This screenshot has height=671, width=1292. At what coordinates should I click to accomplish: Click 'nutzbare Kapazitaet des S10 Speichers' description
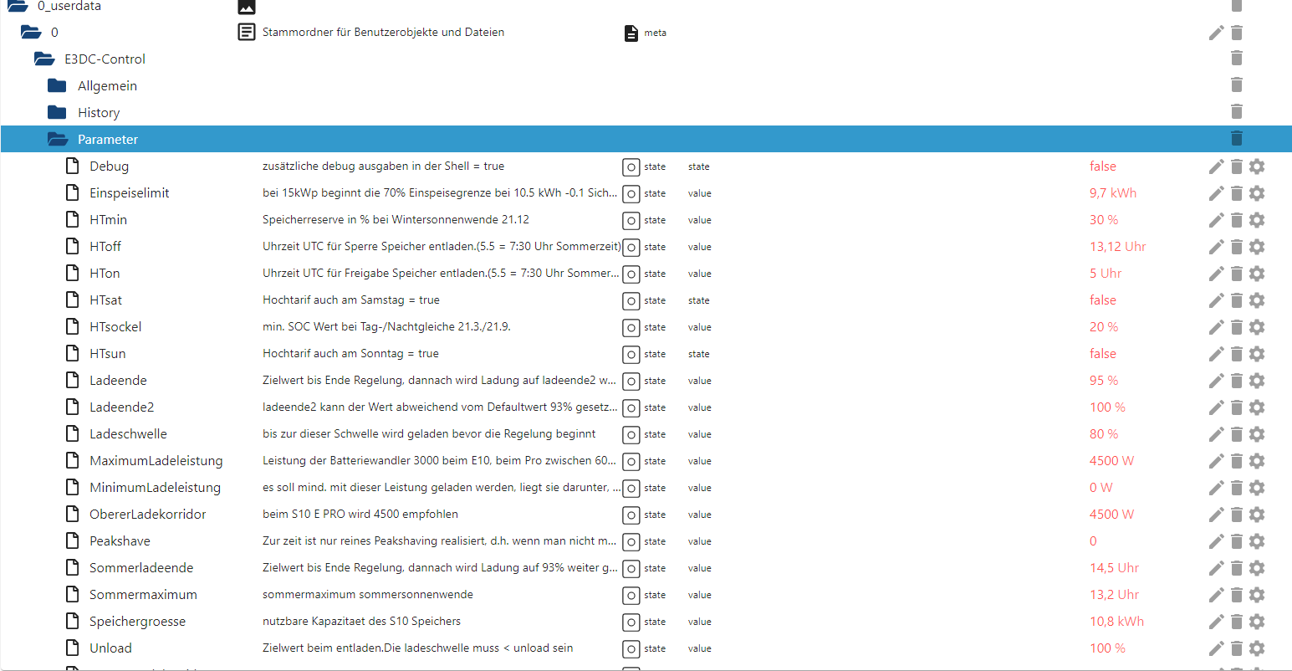coord(361,622)
